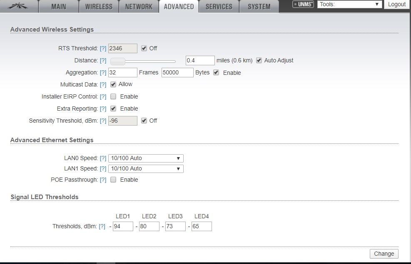Open help icon next to Distance
411x264 pixels.
pyautogui.click(x=103, y=61)
